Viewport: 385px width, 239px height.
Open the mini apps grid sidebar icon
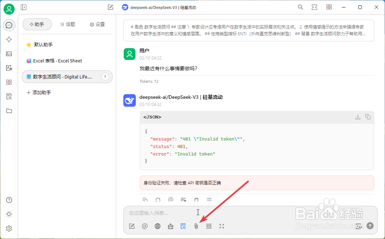9,82
